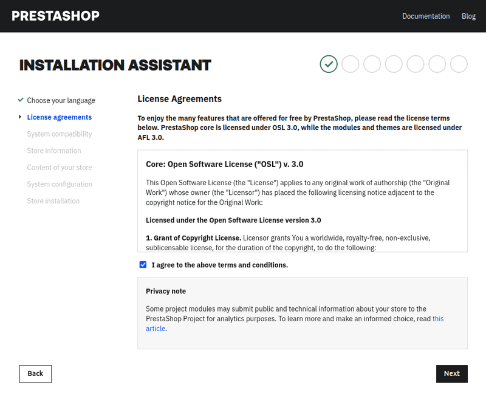Click the second step progress circle
The height and width of the screenshot is (399, 486).
(x=351, y=64)
